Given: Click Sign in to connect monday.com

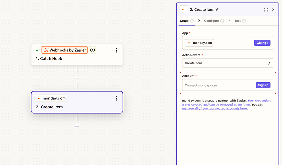Looking at the screenshot, I should [x=263, y=85].
